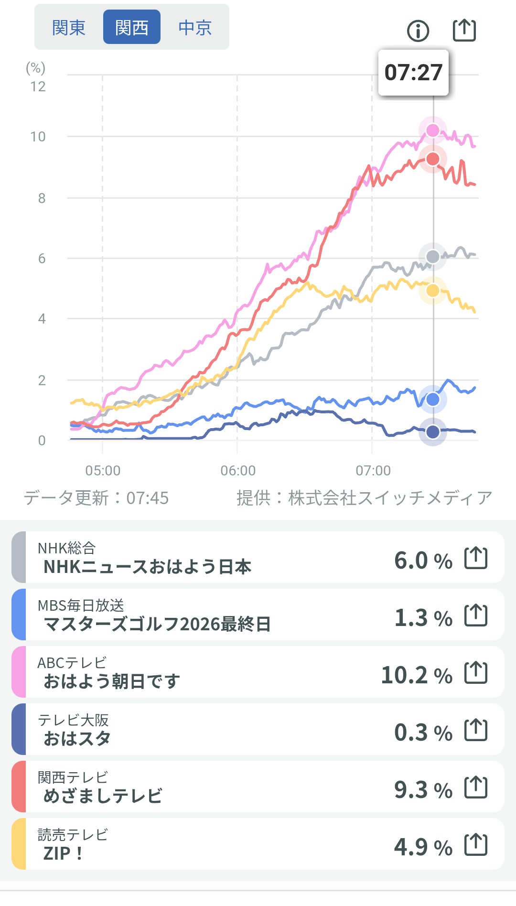
Task: Click the yellow 読売テレビ data point
Action: point(433,291)
